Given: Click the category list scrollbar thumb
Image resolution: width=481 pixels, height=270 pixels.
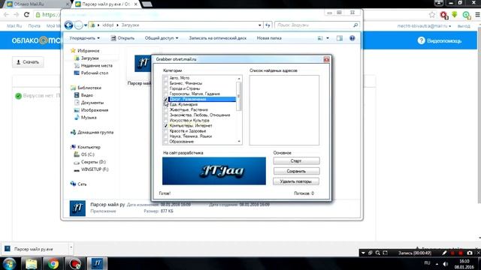Looking at the screenshot, I should (239, 96).
